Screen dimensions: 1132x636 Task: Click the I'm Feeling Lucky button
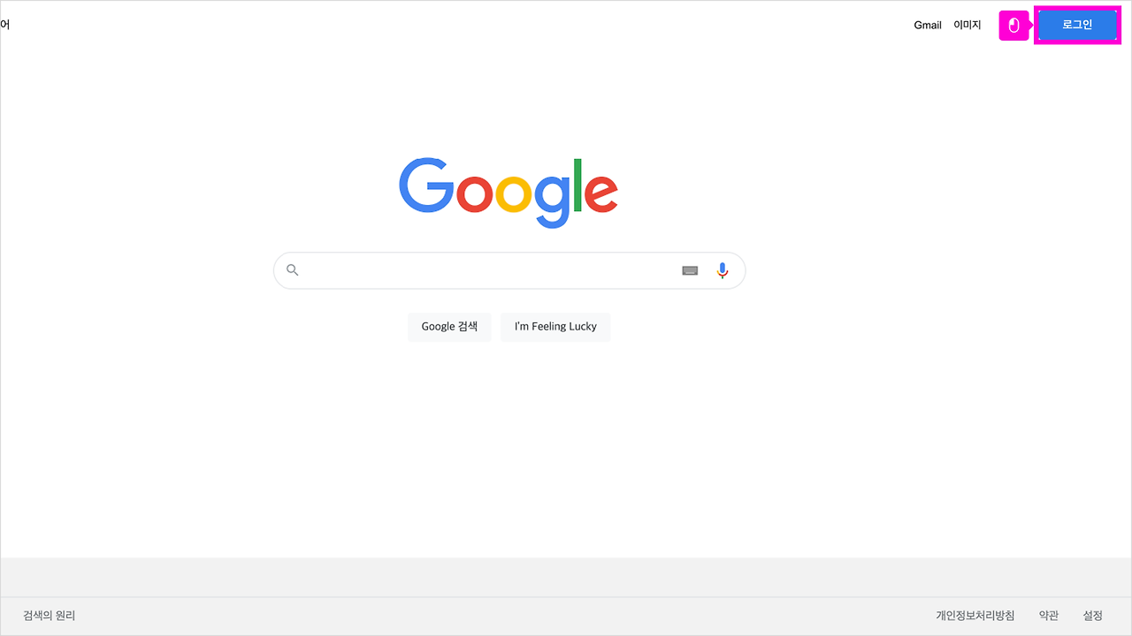click(555, 327)
